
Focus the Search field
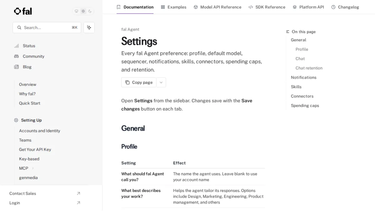[x=47, y=28]
